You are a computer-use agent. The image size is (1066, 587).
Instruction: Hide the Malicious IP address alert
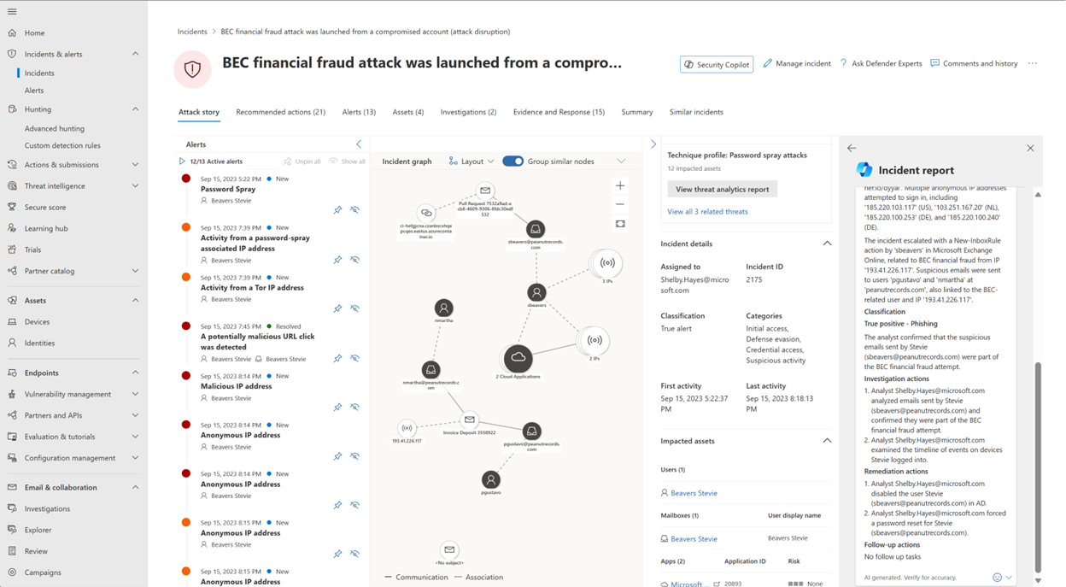pyautogui.click(x=354, y=407)
